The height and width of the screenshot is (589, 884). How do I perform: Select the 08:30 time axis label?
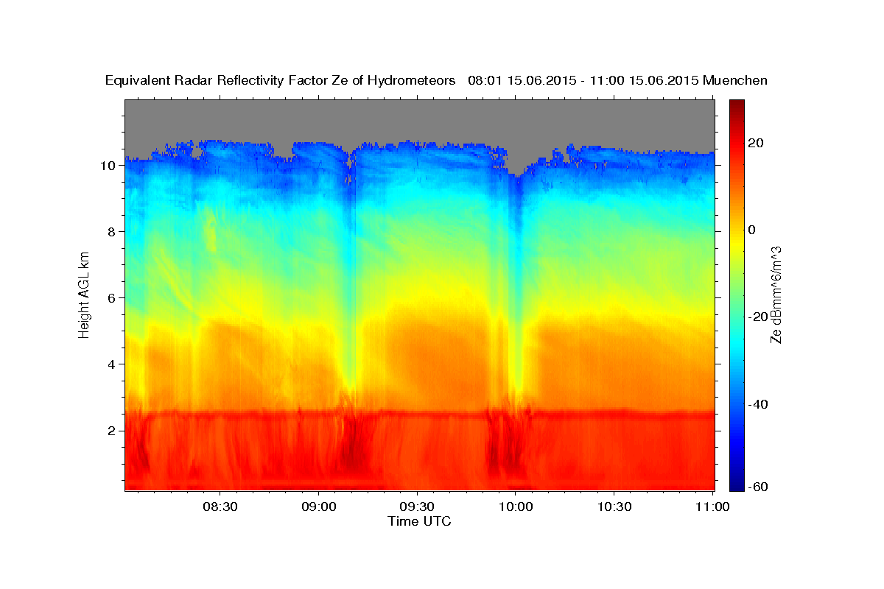(x=220, y=507)
